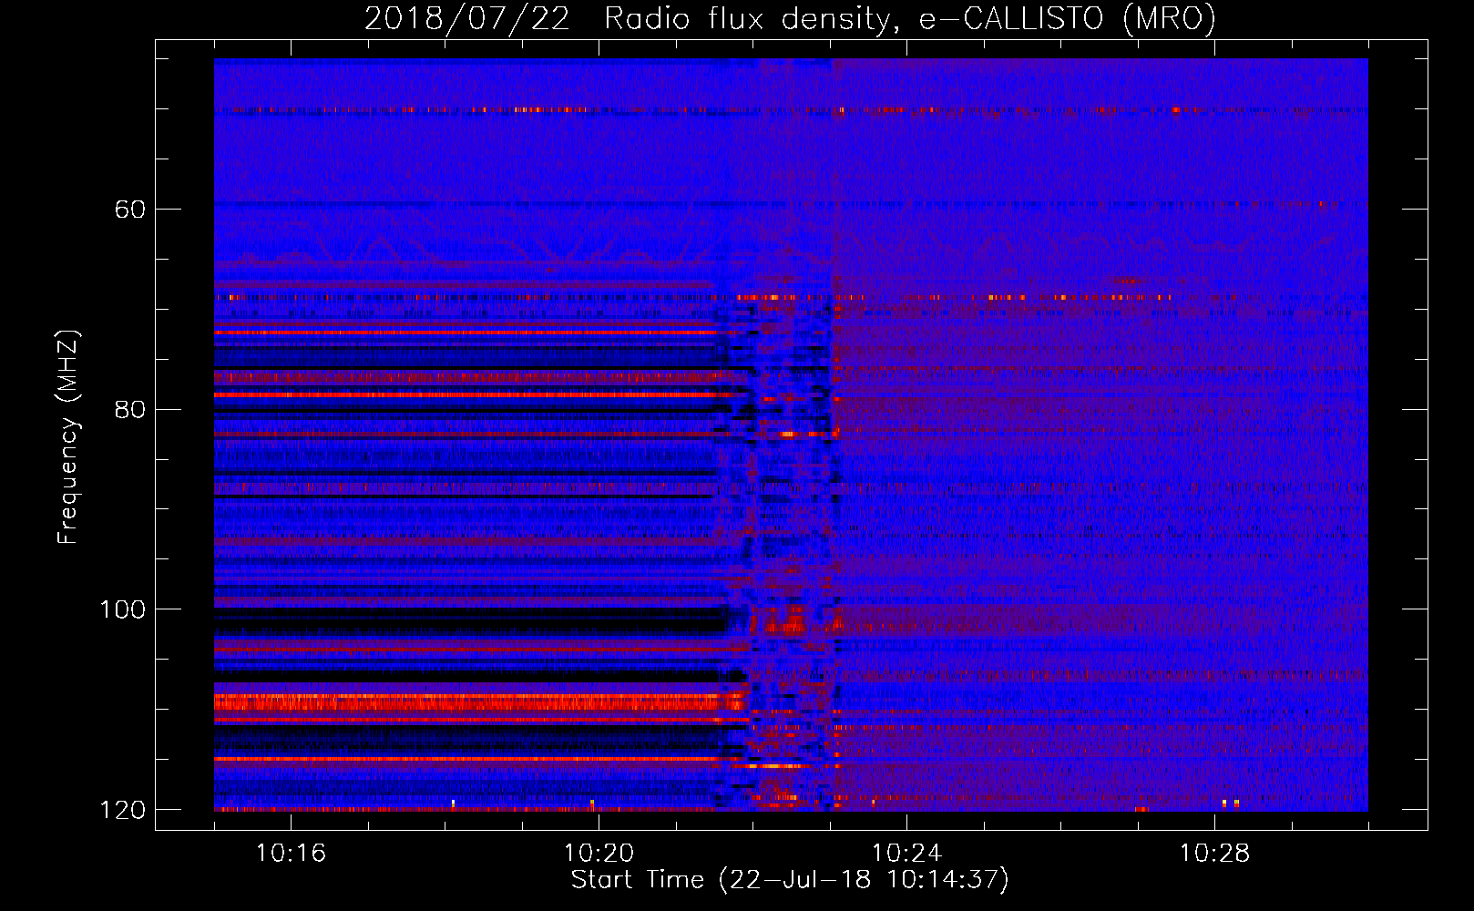
Task: Click the 10:24 time tick label
Action: pos(906,854)
